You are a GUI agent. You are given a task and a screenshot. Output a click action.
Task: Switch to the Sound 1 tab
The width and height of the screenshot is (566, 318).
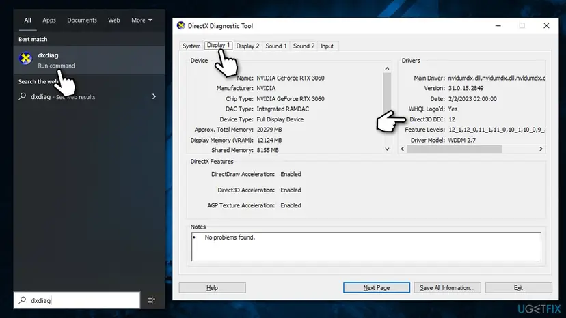[275, 46]
